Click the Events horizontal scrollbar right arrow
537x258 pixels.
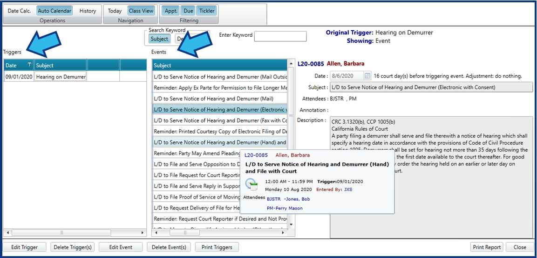pos(283,233)
